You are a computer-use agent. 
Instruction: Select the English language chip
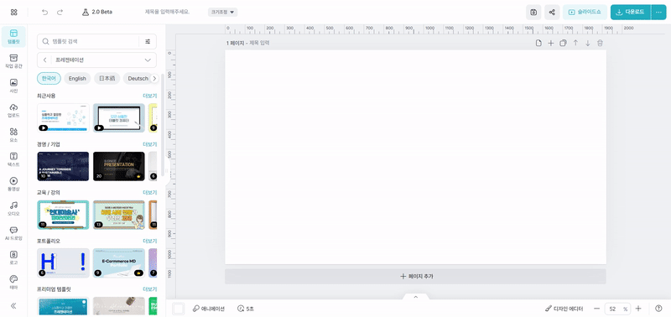77,78
